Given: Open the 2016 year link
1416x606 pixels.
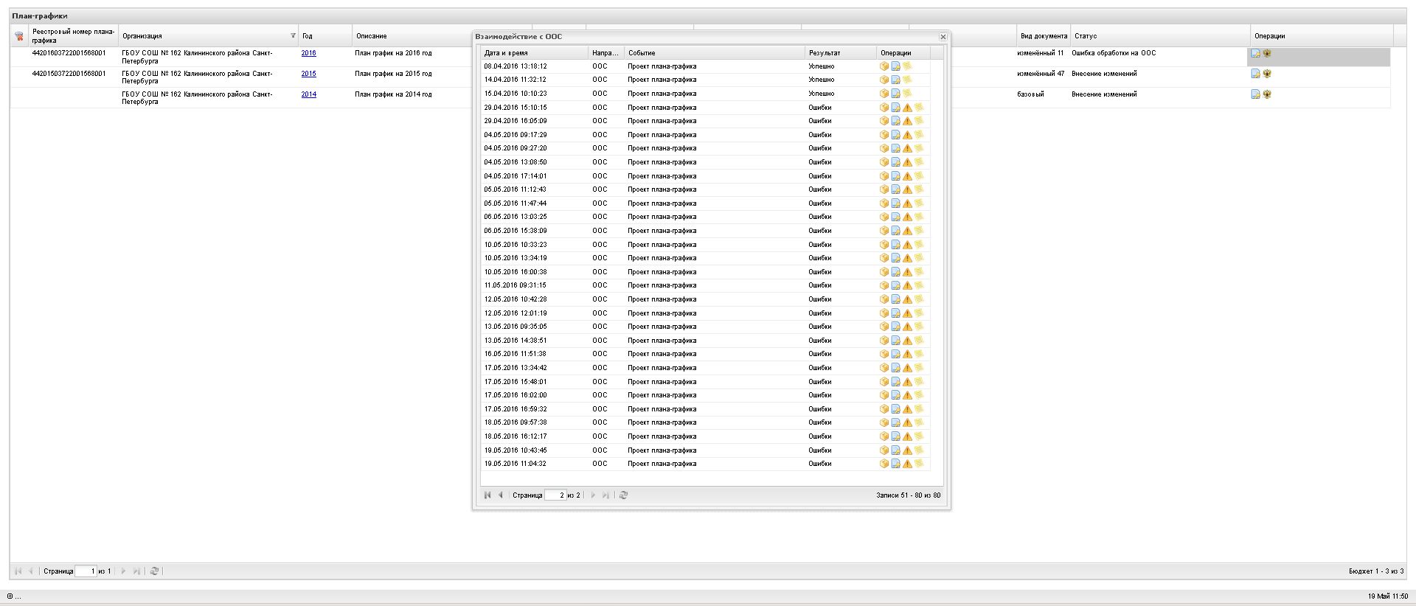Looking at the screenshot, I should pyautogui.click(x=308, y=53).
